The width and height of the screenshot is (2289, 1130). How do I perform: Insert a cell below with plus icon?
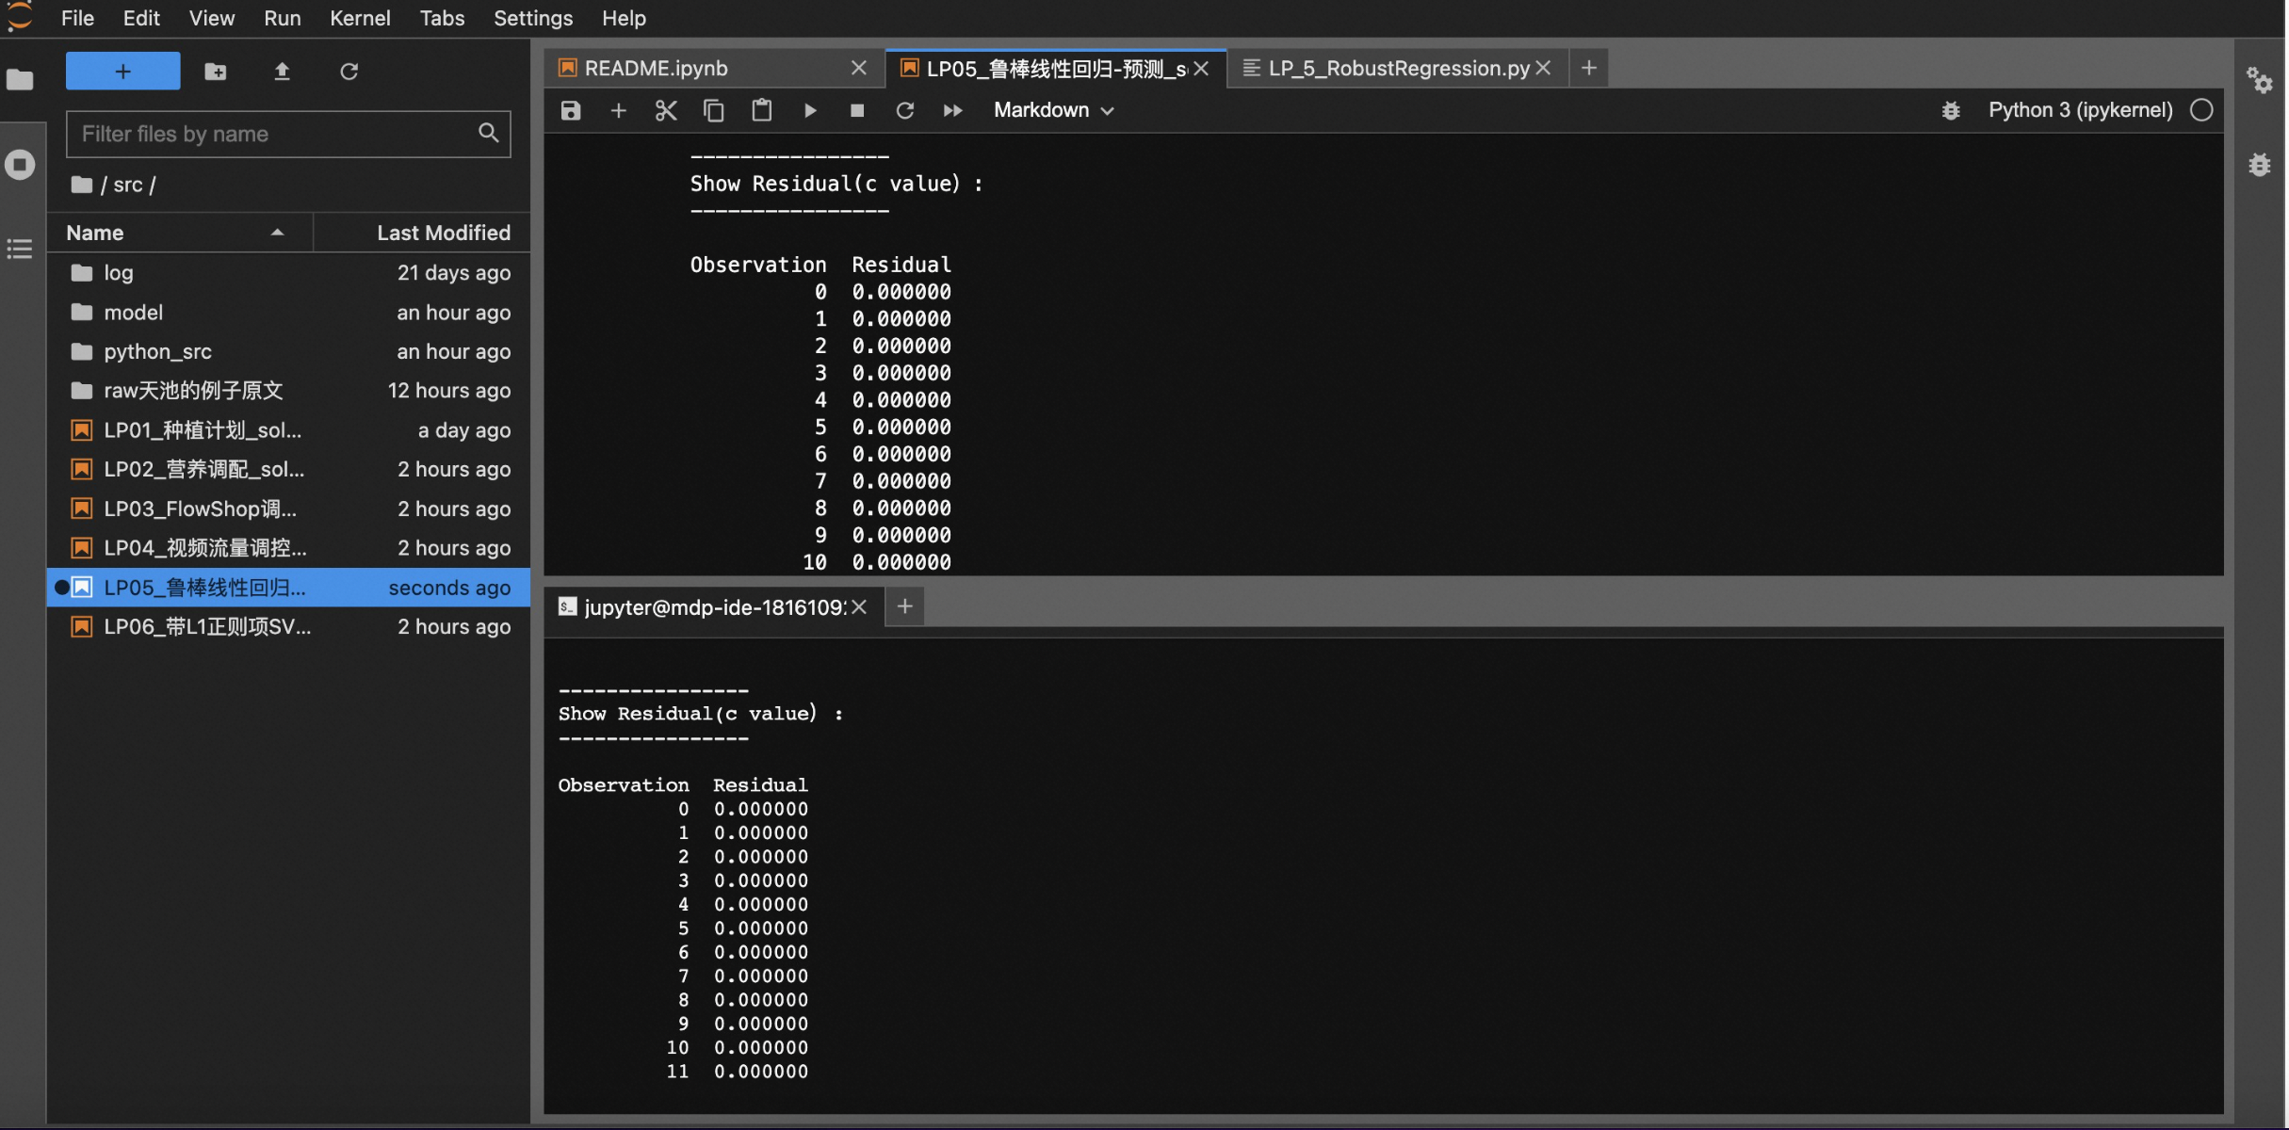coord(618,110)
